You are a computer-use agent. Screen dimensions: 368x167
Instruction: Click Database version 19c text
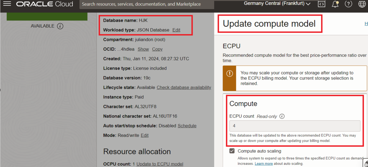127,78
